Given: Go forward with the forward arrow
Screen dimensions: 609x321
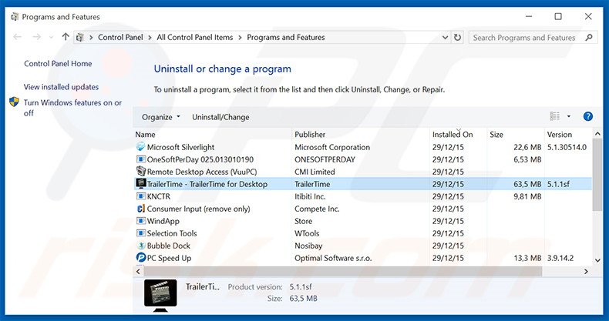Looking at the screenshot, I should coord(36,37).
